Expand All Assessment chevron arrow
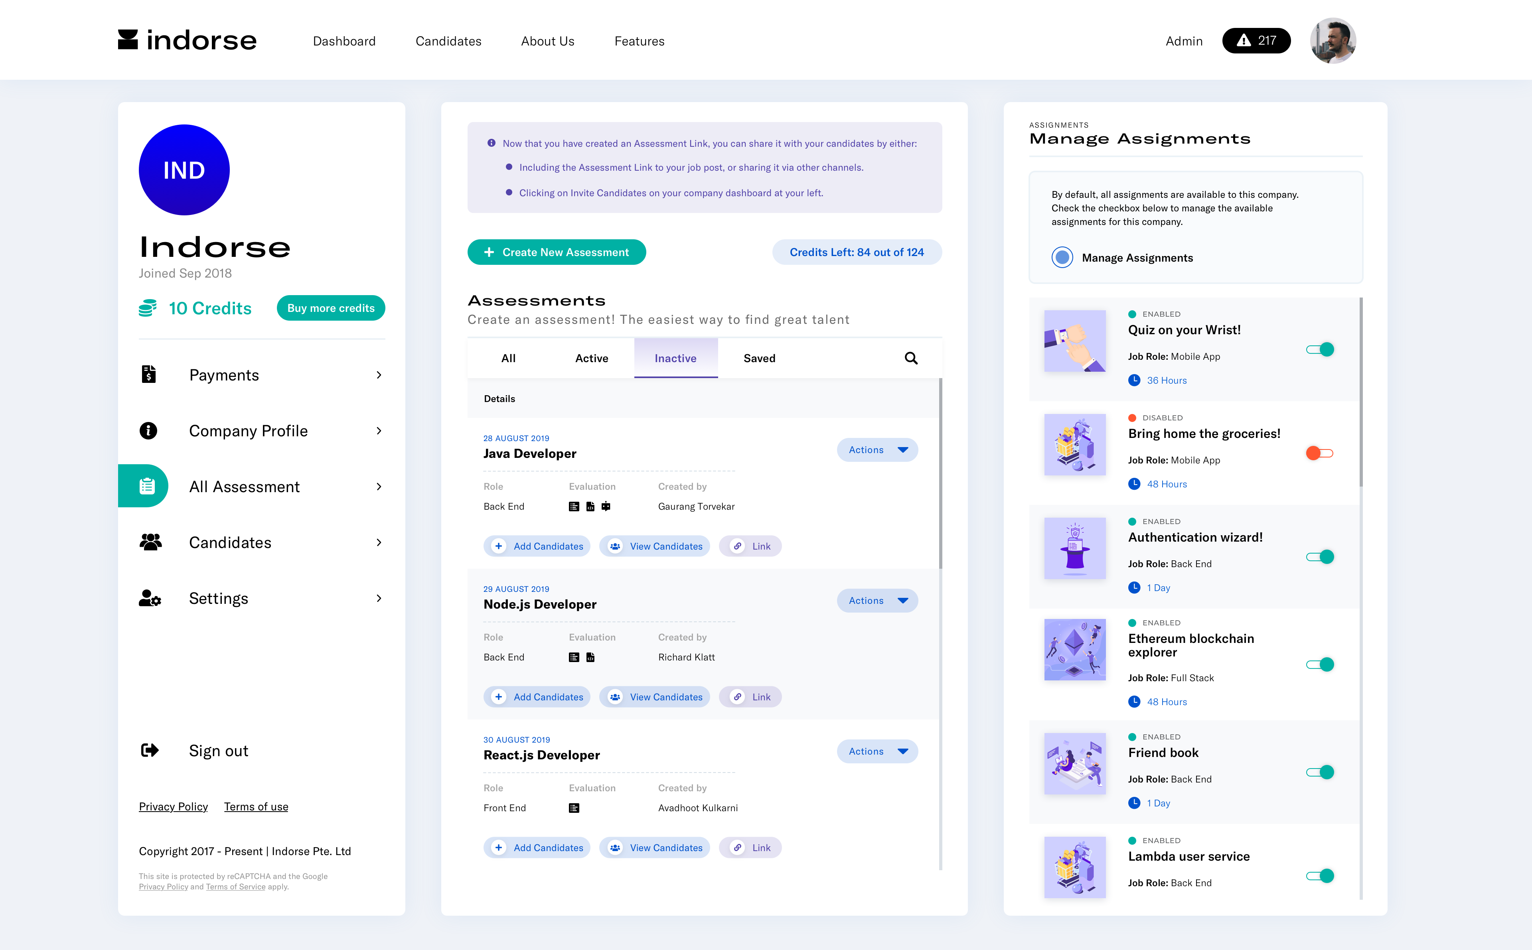 click(x=379, y=487)
